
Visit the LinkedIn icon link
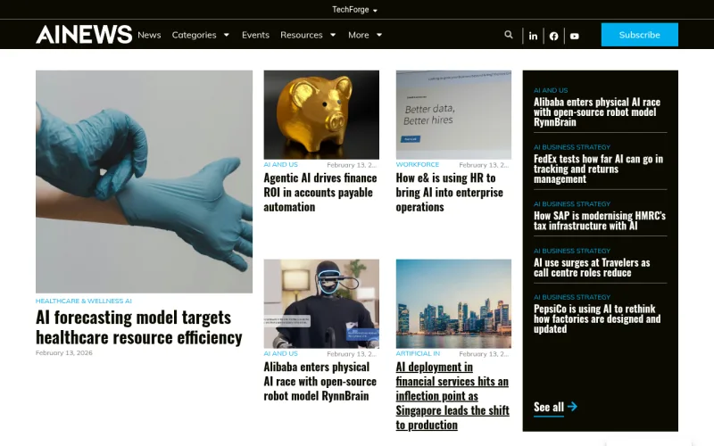tap(533, 36)
